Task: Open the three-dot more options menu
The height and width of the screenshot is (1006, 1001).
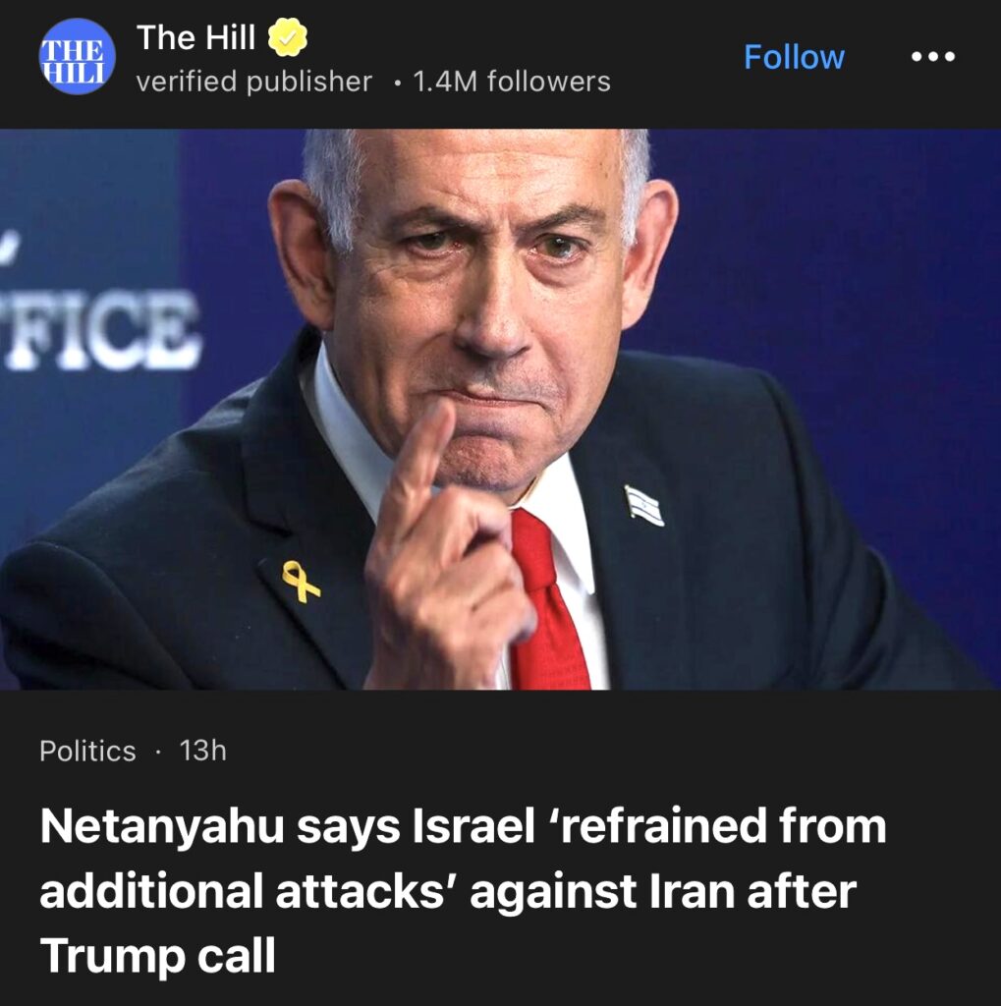Action: click(x=933, y=57)
